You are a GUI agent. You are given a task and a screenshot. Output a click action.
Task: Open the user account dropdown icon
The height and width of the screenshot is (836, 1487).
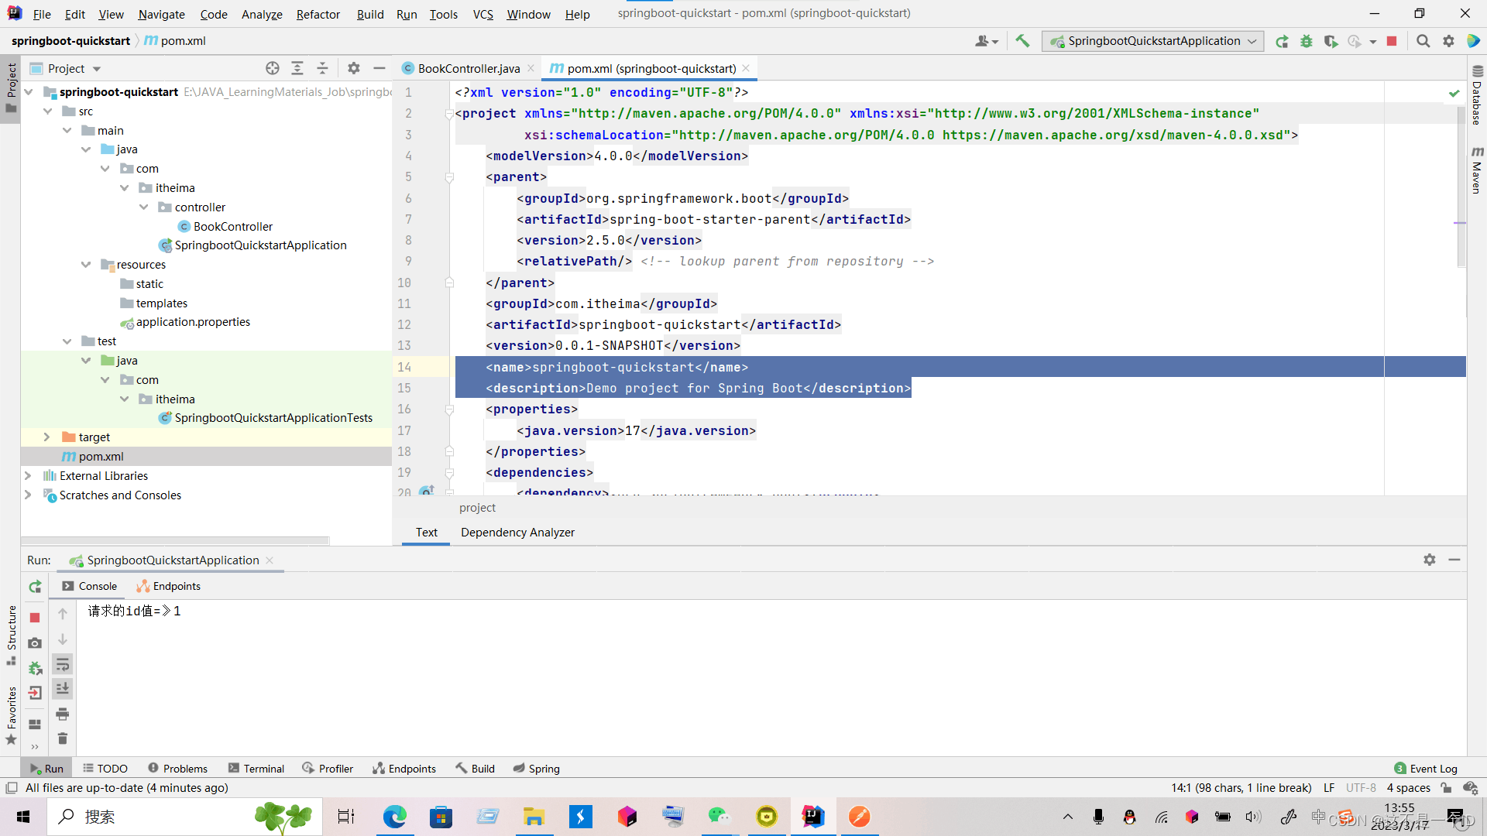987,41
